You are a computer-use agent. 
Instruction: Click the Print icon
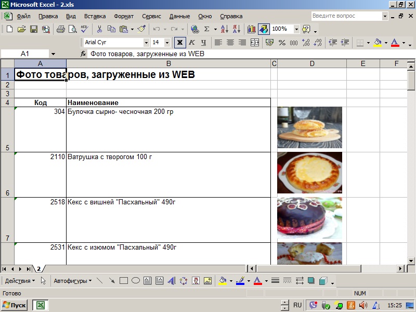(60, 29)
